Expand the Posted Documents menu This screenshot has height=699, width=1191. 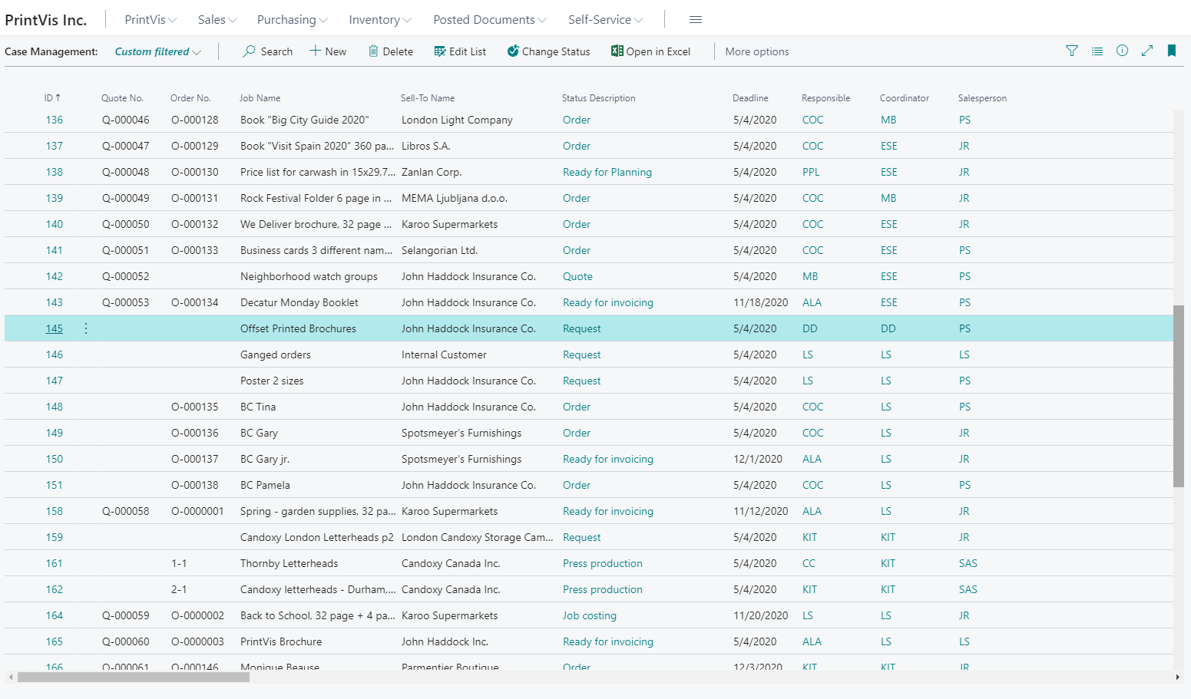point(489,20)
